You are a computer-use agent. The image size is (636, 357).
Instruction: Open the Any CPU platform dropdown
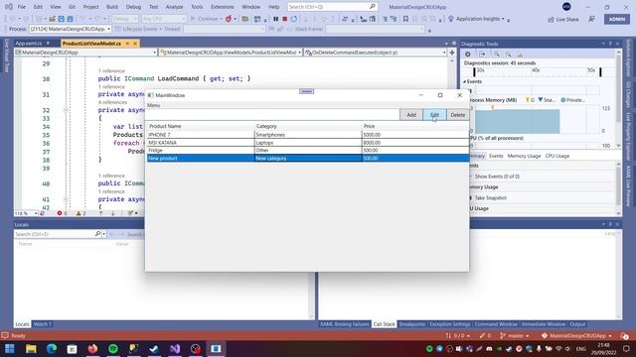click(164, 19)
